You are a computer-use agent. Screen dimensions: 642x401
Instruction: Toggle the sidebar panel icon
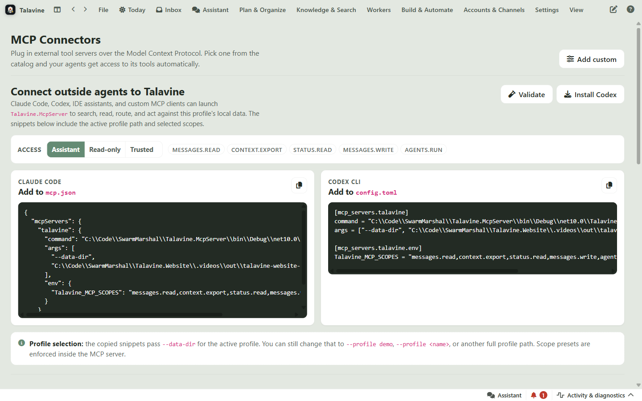(x=57, y=9)
